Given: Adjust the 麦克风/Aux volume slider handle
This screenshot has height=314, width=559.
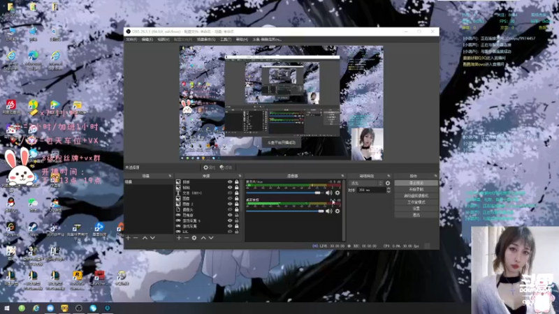Looking at the screenshot, I should pos(318,193).
